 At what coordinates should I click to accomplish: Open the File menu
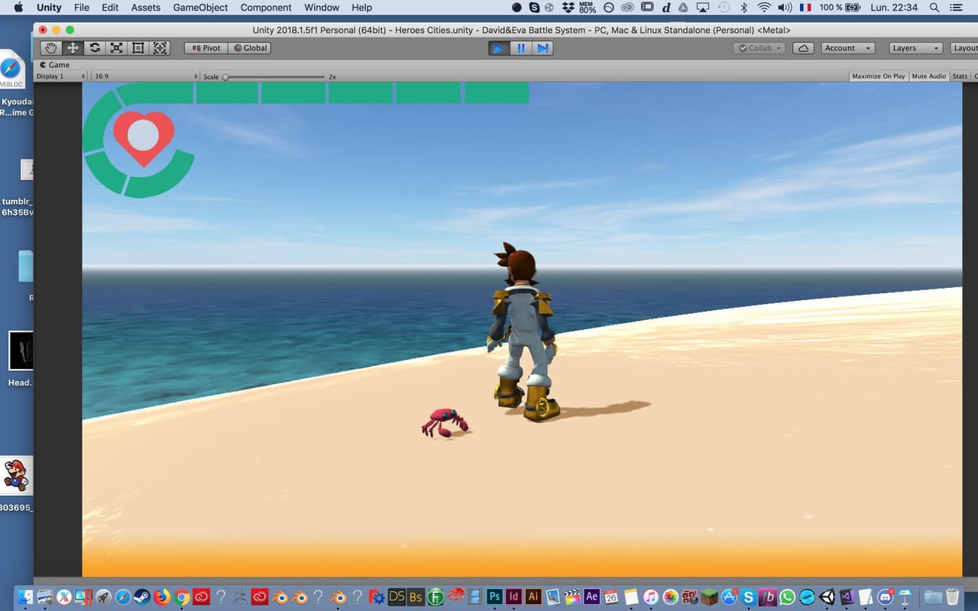82,8
